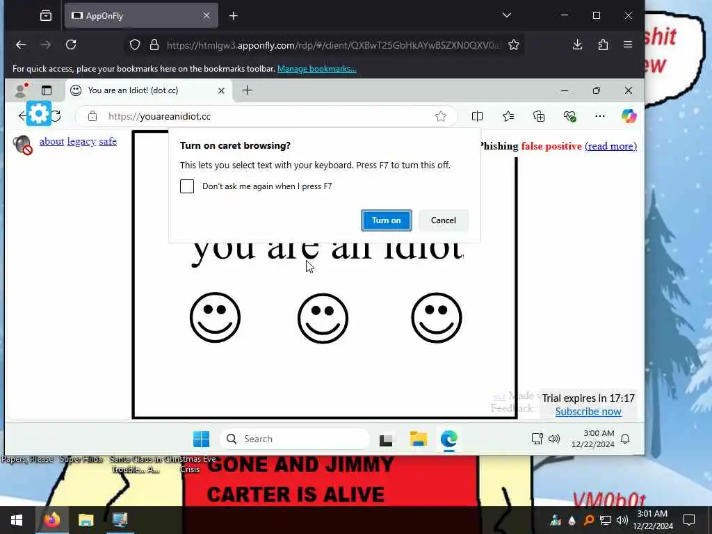This screenshot has width=712, height=534.
Task: Open Firefox recent browsing icon beside AppOnFly tab
Action: click(46, 16)
